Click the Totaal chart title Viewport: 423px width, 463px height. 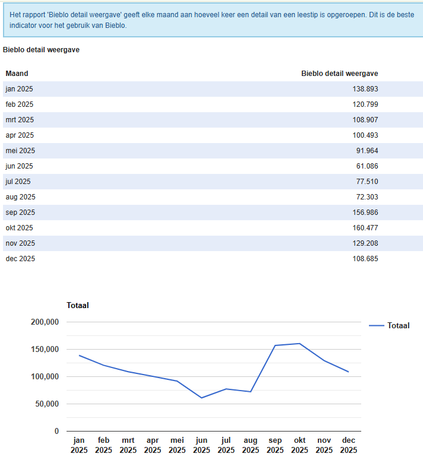click(x=78, y=305)
